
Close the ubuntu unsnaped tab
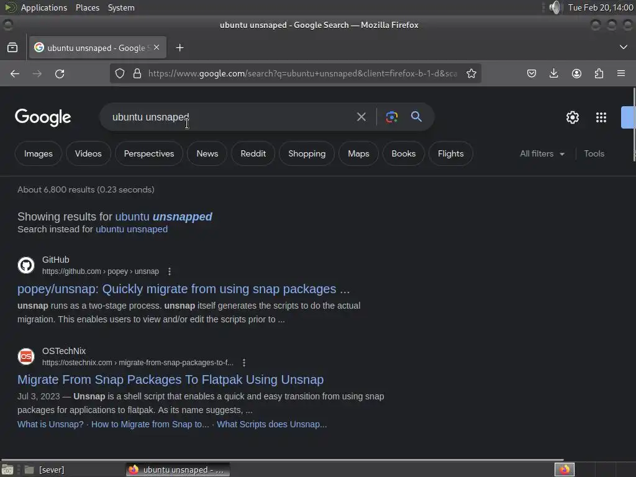coord(157,47)
